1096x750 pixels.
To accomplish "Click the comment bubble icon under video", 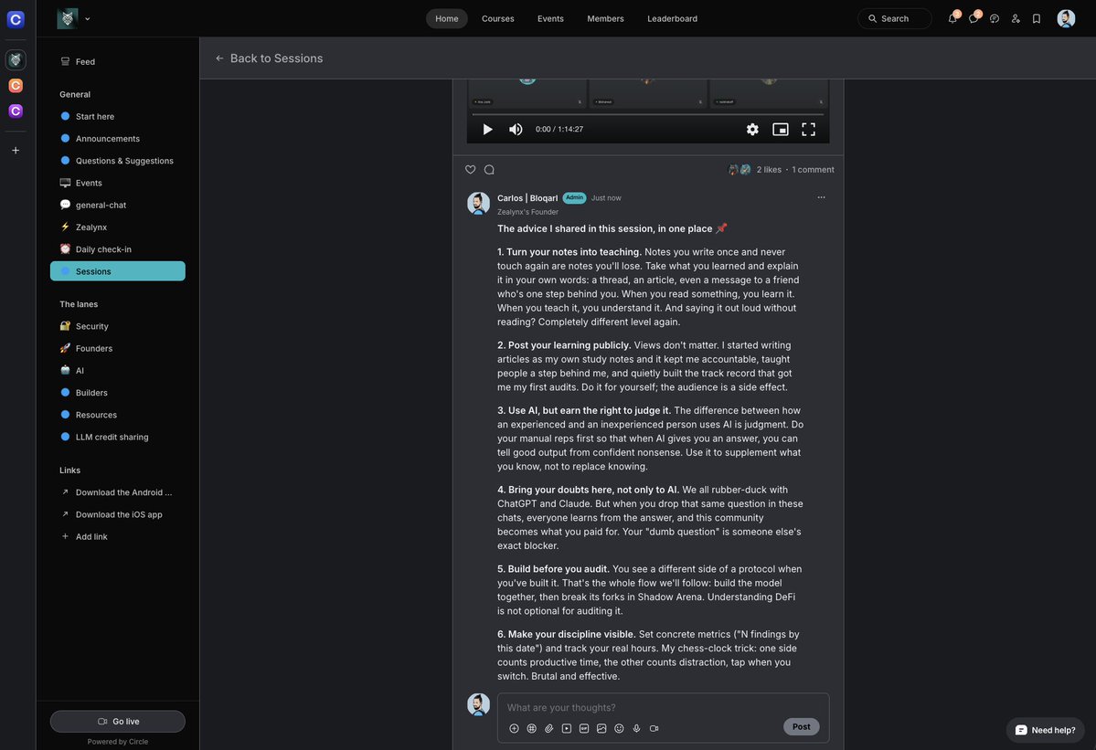I will click(x=489, y=170).
